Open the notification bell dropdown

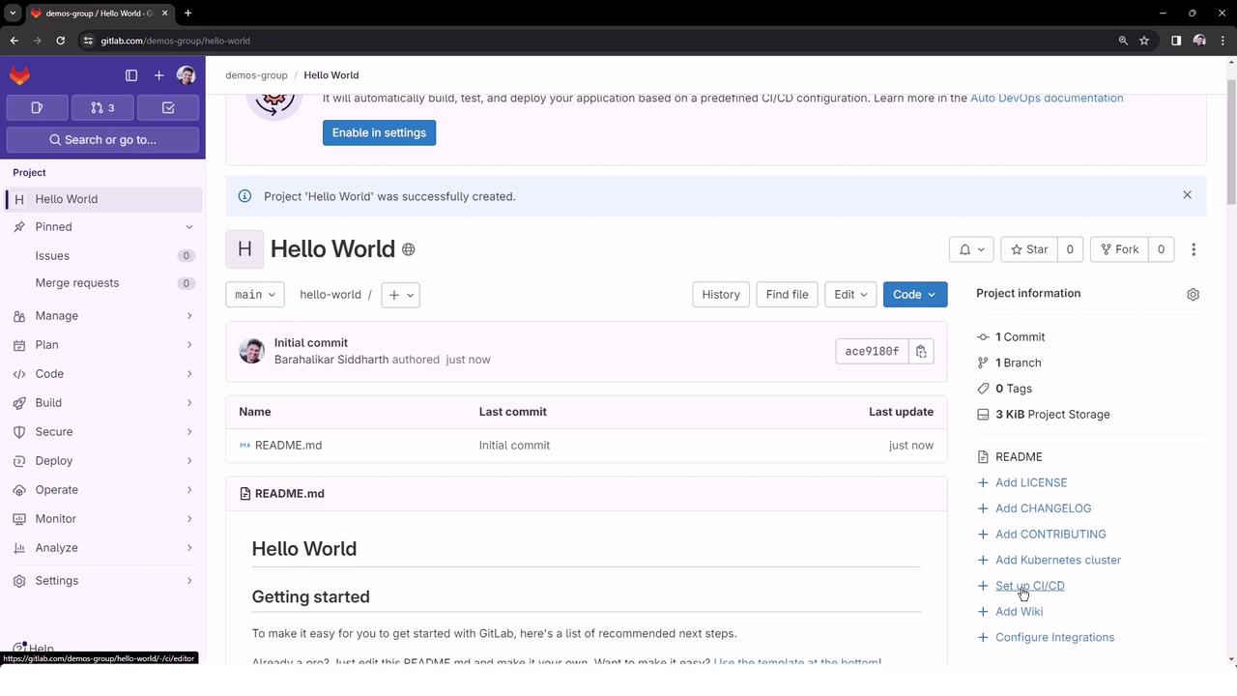(x=971, y=249)
